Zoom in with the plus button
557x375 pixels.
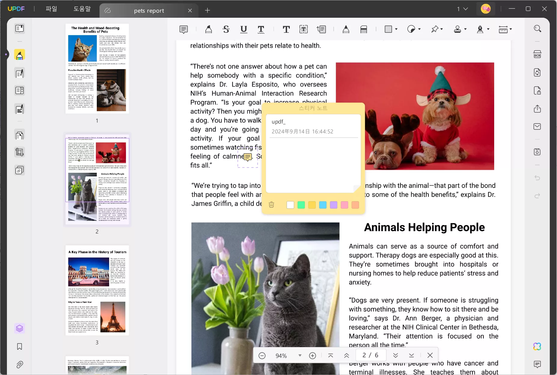(x=313, y=355)
